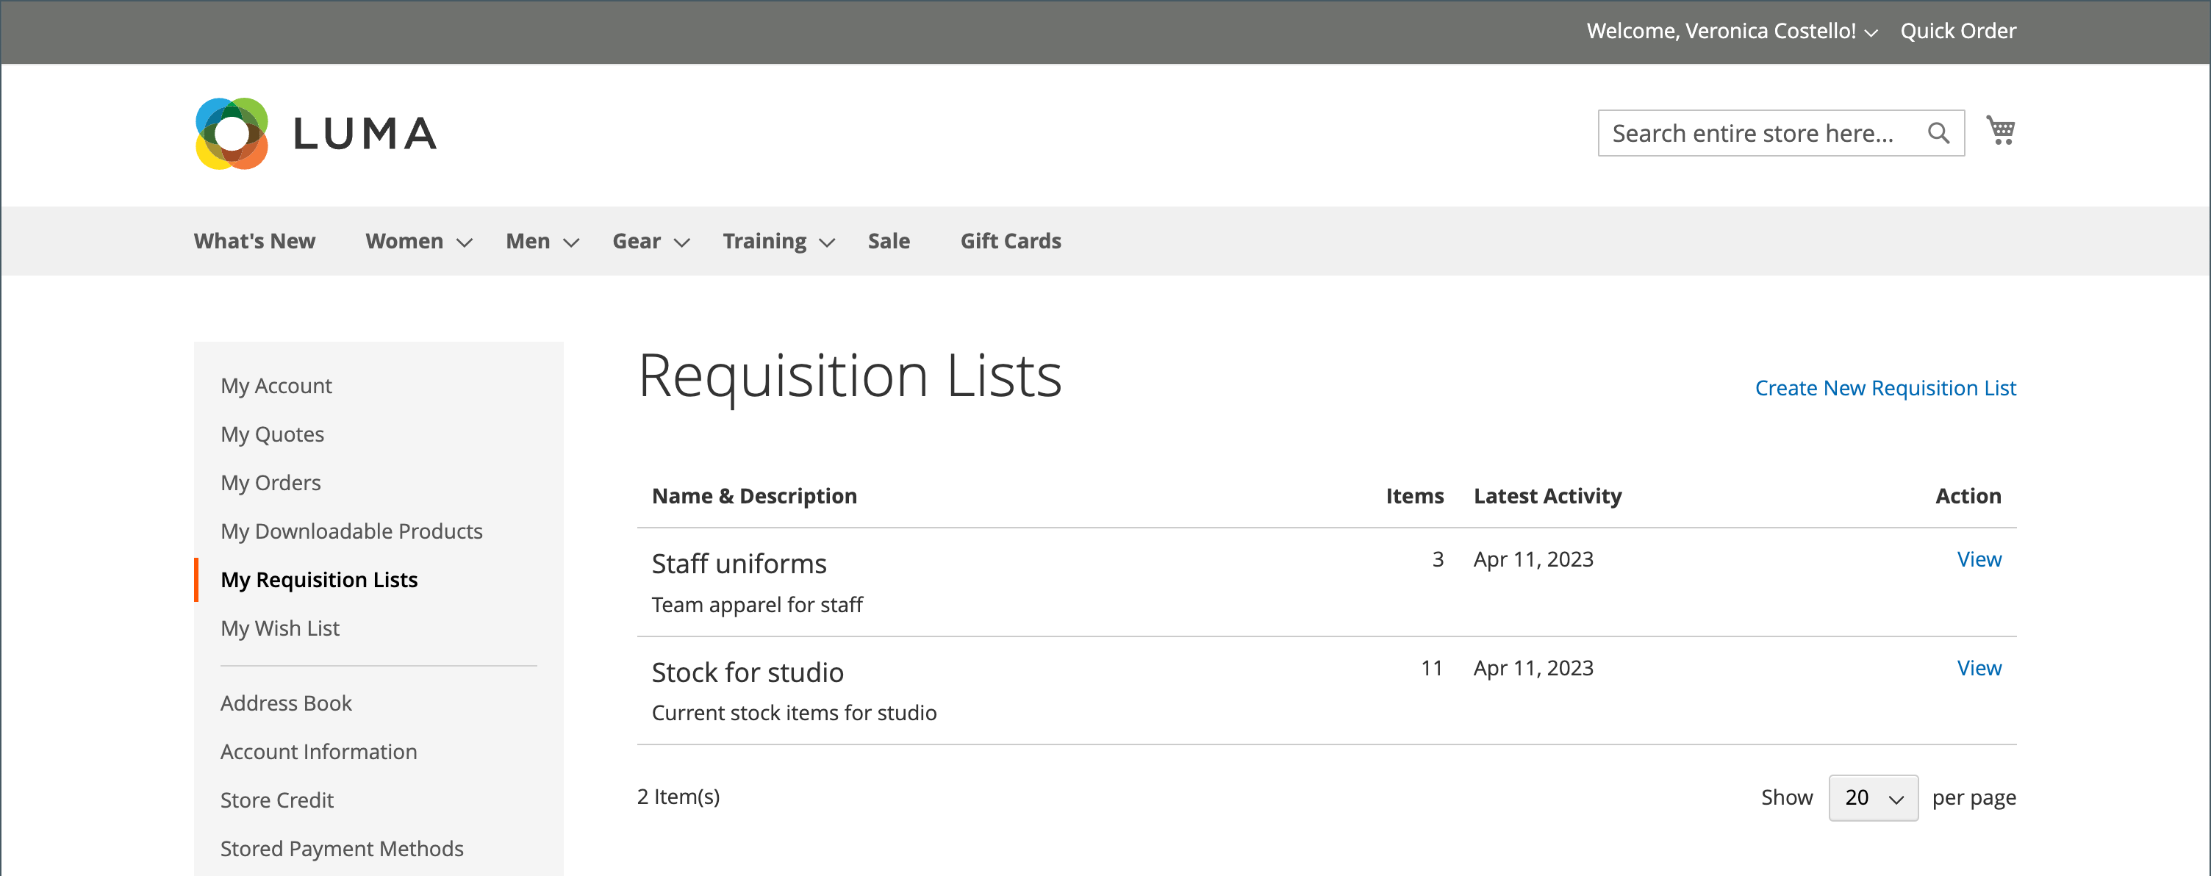The image size is (2211, 876).
Task: Open My Orders in sidebar
Action: click(x=270, y=482)
